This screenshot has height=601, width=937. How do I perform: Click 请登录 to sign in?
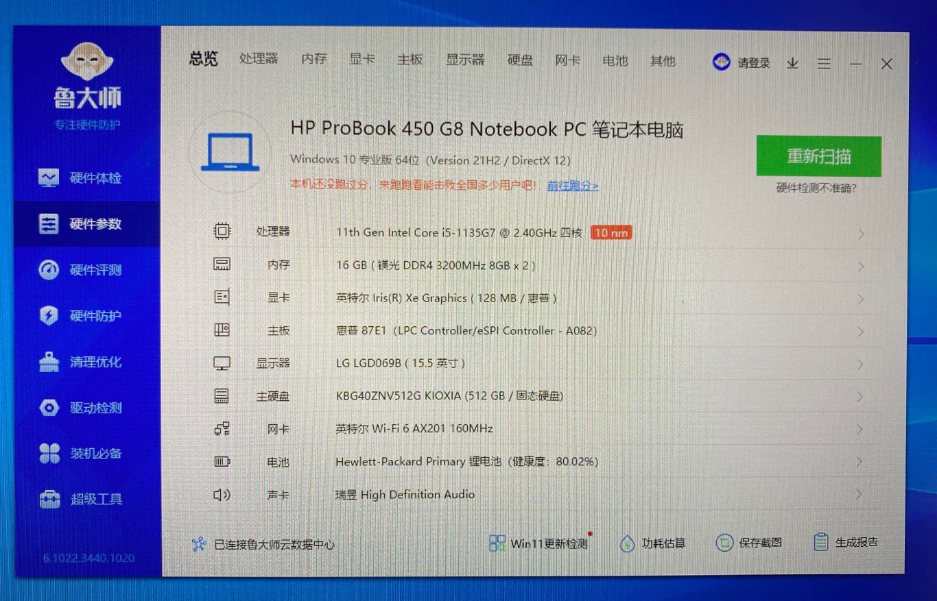coord(753,63)
